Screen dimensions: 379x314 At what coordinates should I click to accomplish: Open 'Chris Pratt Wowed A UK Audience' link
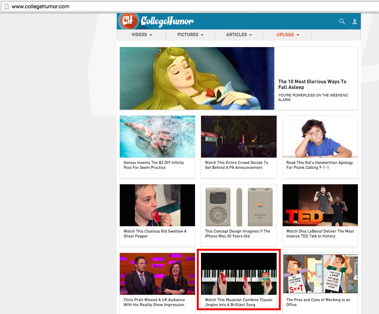pos(154,302)
